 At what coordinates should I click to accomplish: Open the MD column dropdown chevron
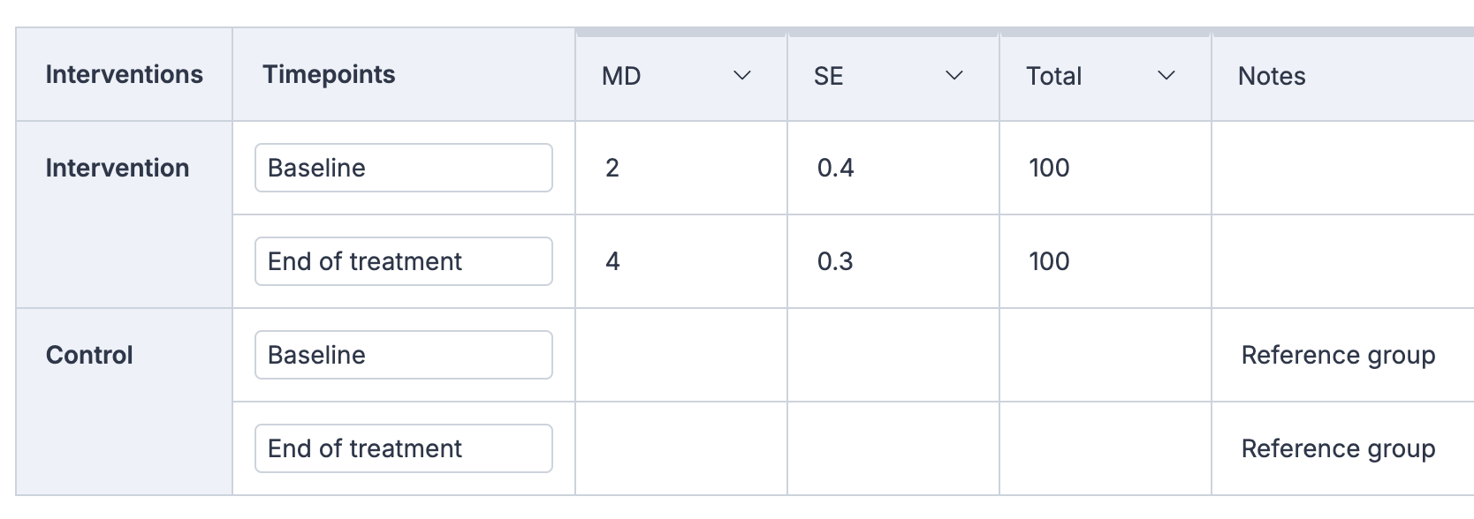[x=742, y=76]
